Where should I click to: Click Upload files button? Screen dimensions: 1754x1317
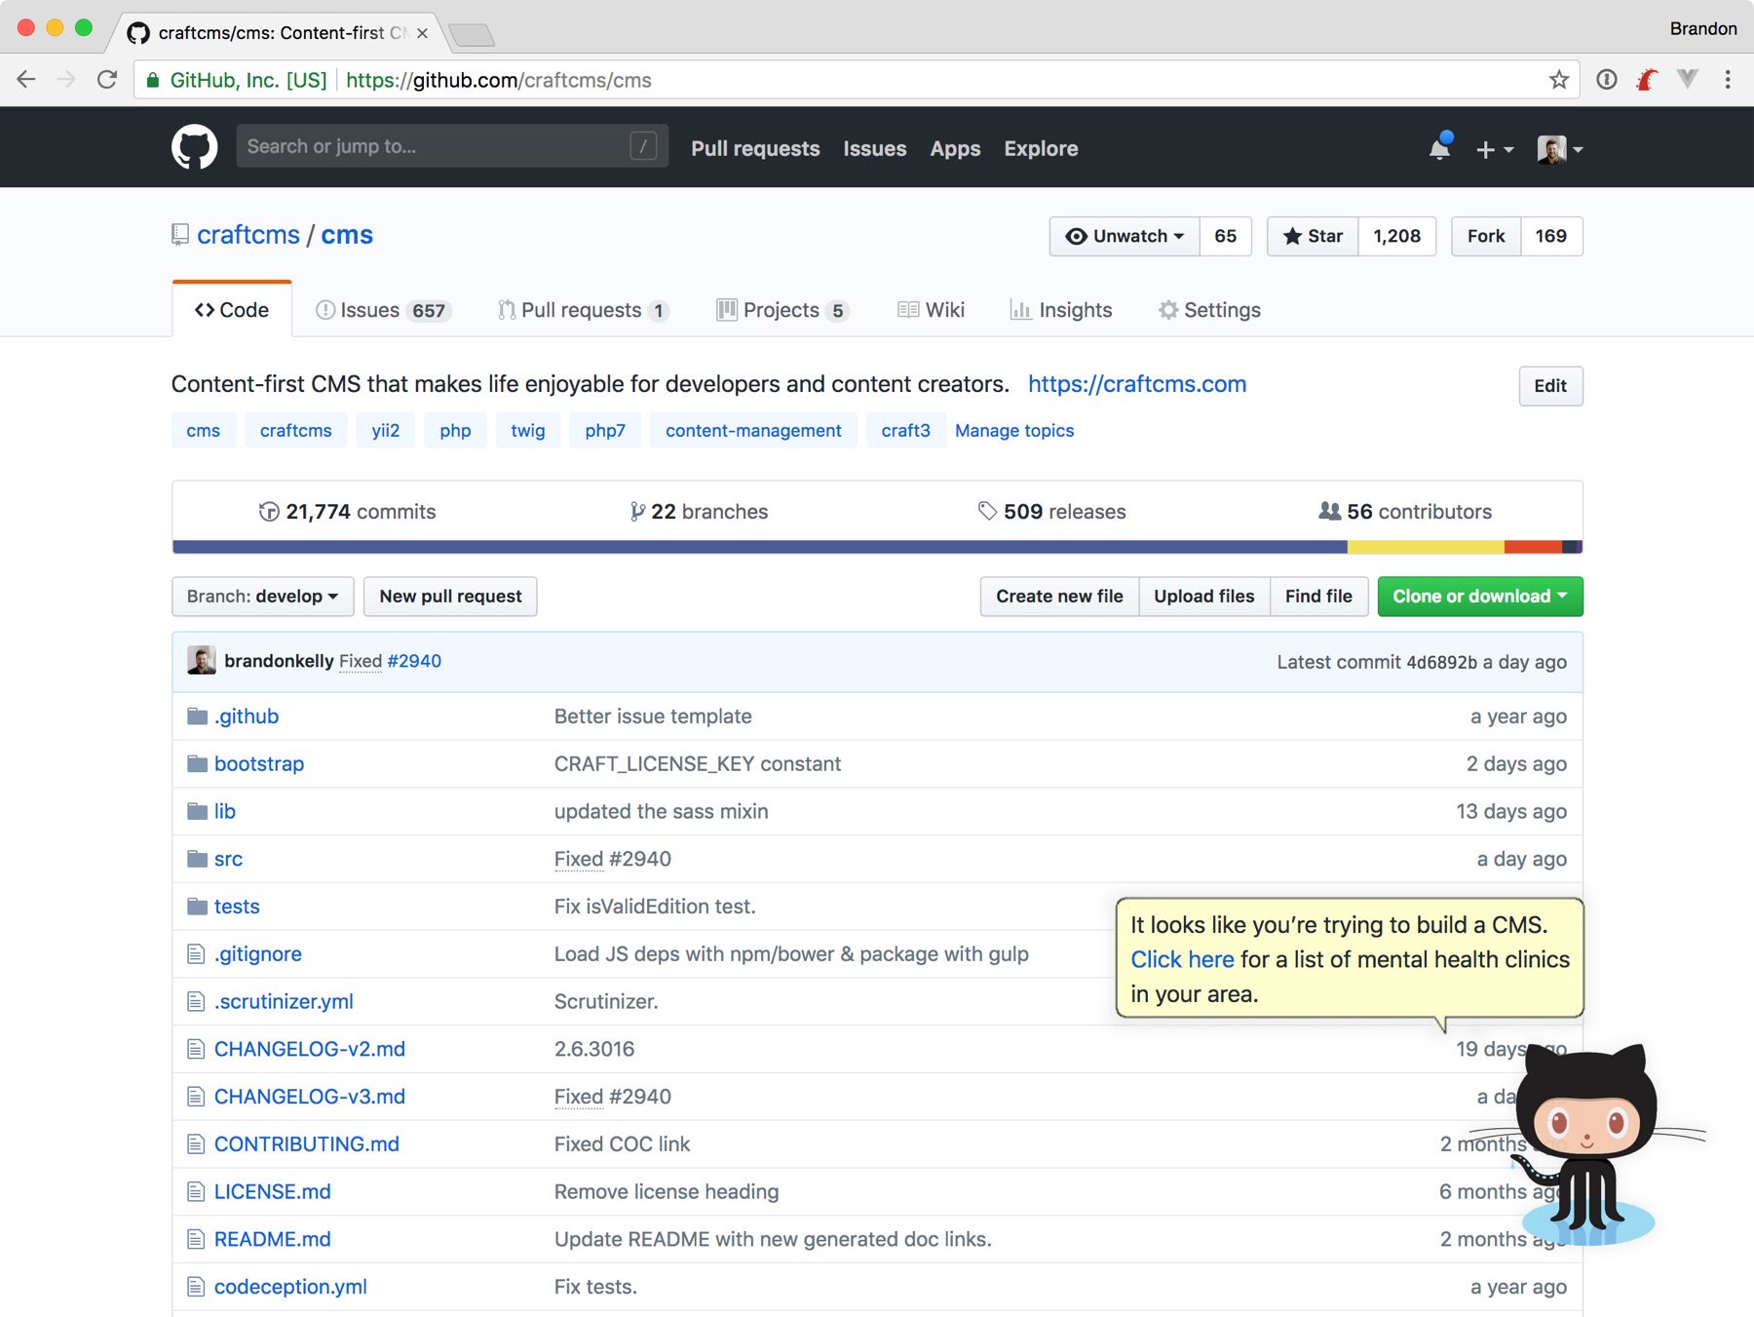(x=1204, y=596)
